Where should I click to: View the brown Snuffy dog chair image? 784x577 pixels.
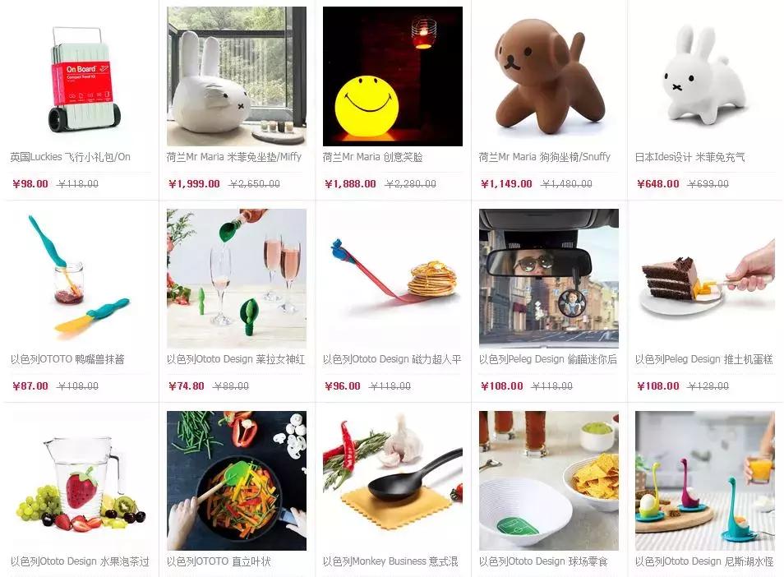[x=548, y=76]
